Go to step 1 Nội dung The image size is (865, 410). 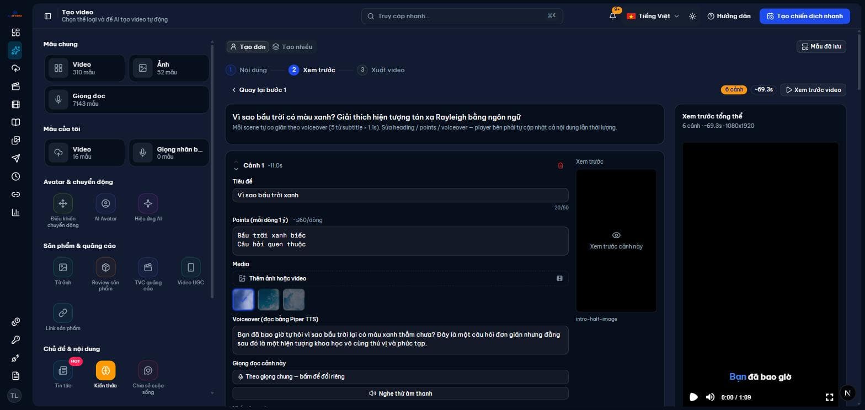tap(246, 70)
